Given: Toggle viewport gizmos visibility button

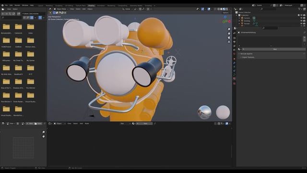Looking at the screenshot, I should tap(203, 9).
